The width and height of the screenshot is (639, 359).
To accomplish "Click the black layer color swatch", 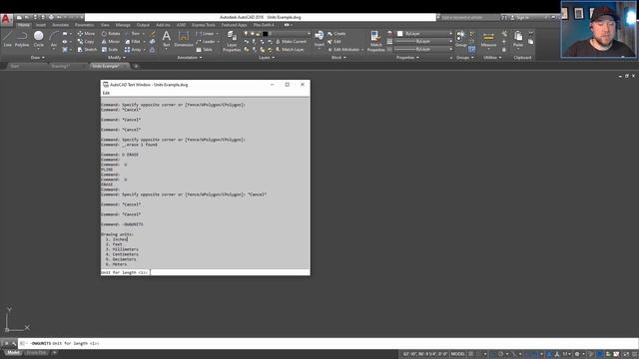I will [x=265, y=34].
